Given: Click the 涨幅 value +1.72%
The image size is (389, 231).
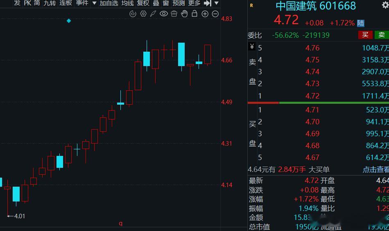Looking at the screenshot, I should (306, 199).
